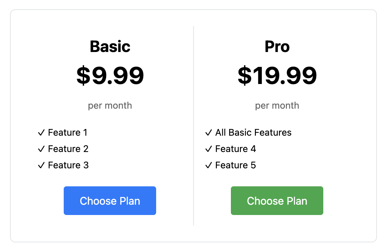The height and width of the screenshot is (252, 387).
Task: Choose the Basic plan with the blue button
Action: click(110, 201)
